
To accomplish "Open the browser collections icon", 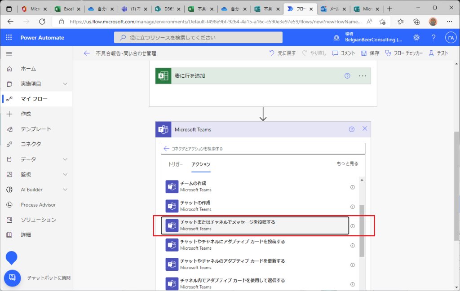I will pyautogui.click(x=416, y=22).
